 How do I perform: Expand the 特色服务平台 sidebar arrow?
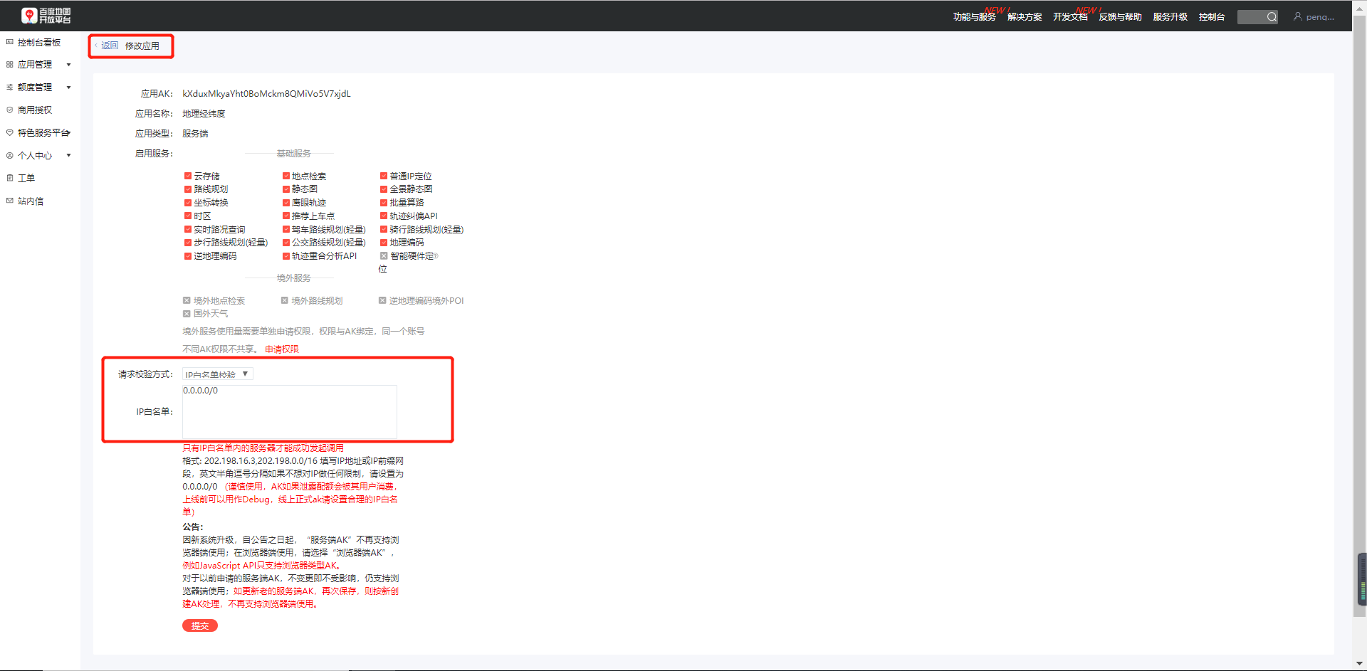[x=69, y=133]
